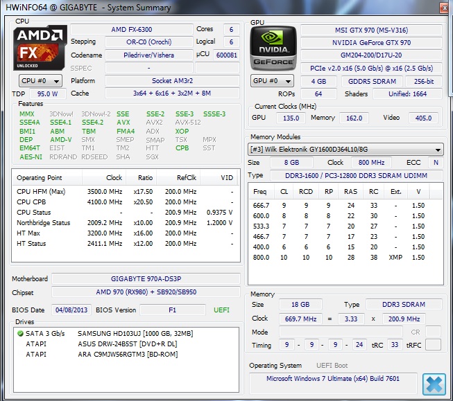Click the Ext. column header
453x401 pixels.
coord(396,192)
